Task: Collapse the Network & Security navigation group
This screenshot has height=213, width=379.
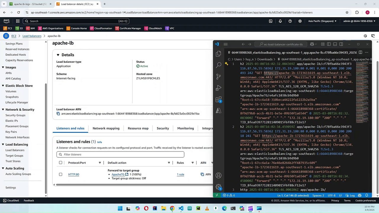Action: point(3,109)
